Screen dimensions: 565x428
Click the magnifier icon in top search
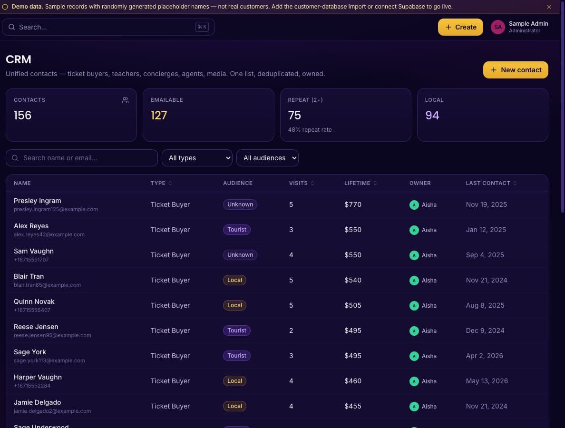[x=11, y=27]
